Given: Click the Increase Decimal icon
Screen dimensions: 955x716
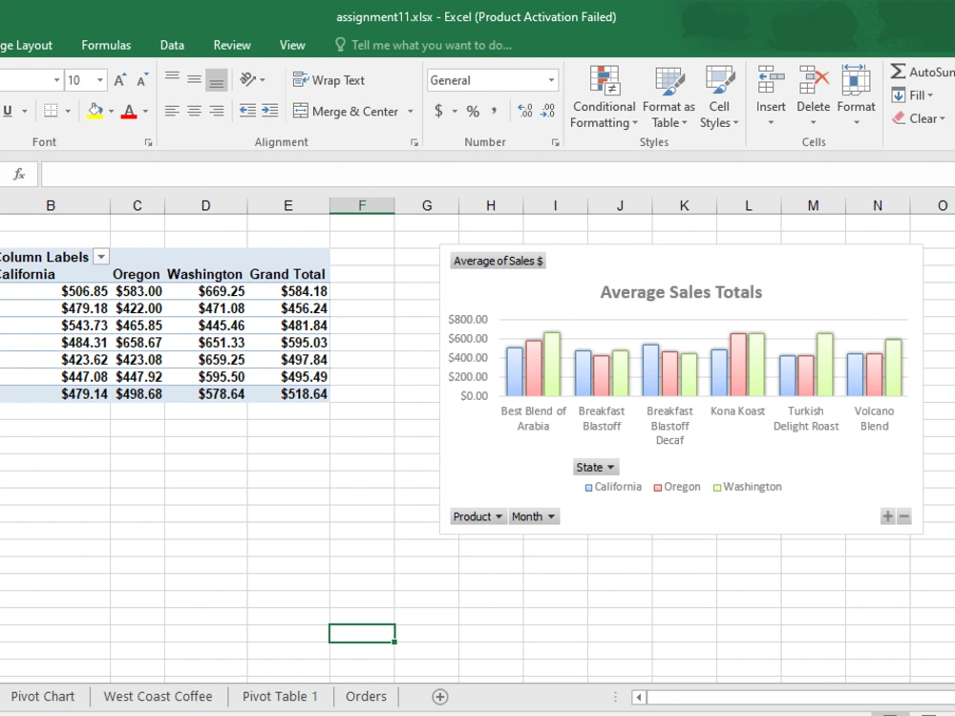Looking at the screenshot, I should pyautogui.click(x=523, y=111).
